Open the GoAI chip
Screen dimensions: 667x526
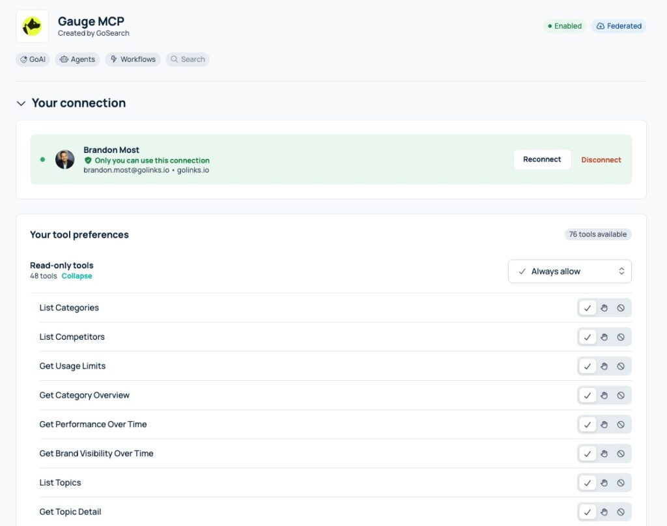coord(33,59)
